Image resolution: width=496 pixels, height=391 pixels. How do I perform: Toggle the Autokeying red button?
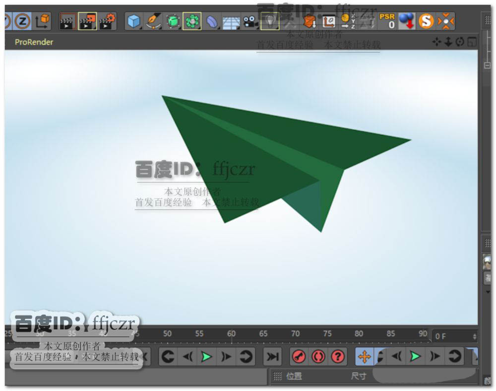318,357
